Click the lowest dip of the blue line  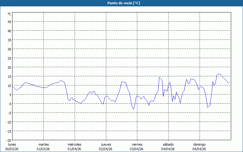point(134,109)
